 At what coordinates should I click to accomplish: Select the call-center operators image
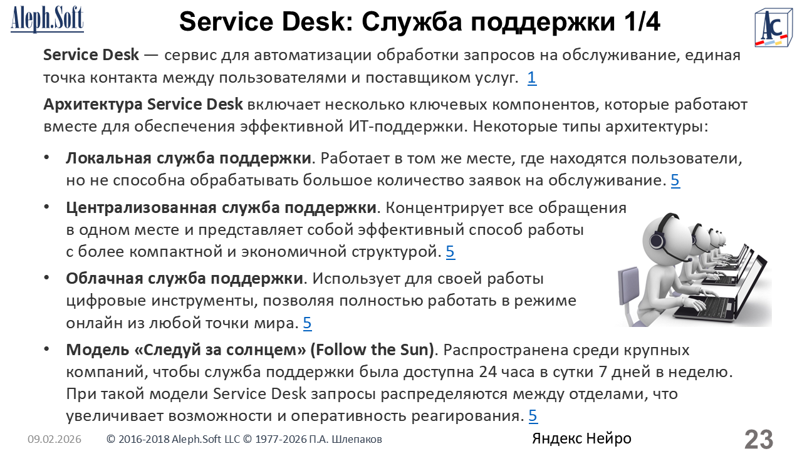coord(694,269)
